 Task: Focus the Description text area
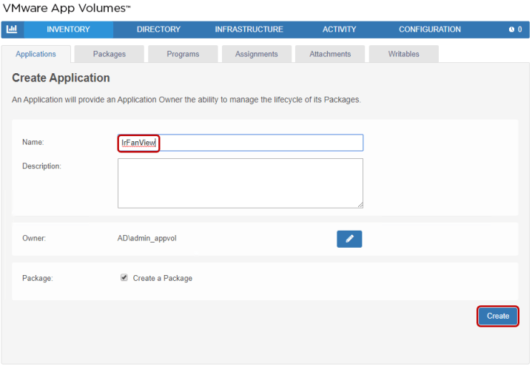[240, 183]
